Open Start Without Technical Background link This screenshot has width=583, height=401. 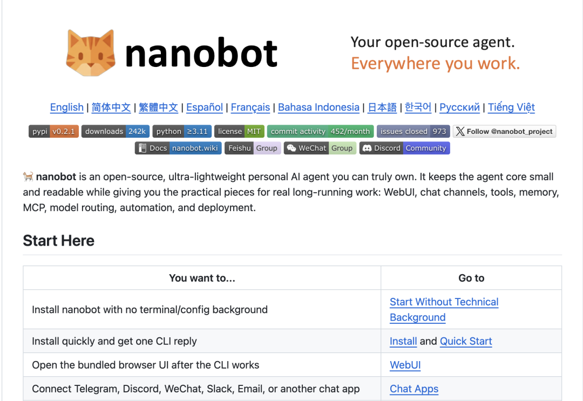coord(444,310)
